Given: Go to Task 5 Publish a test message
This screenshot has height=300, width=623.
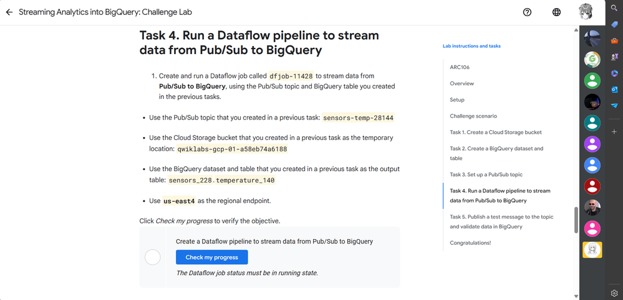Looking at the screenshot, I should point(501,222).
